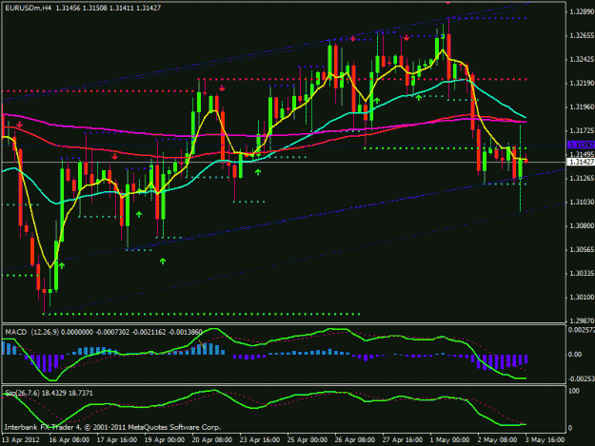Click the 1.30565 price axis label

coord(582,250)
